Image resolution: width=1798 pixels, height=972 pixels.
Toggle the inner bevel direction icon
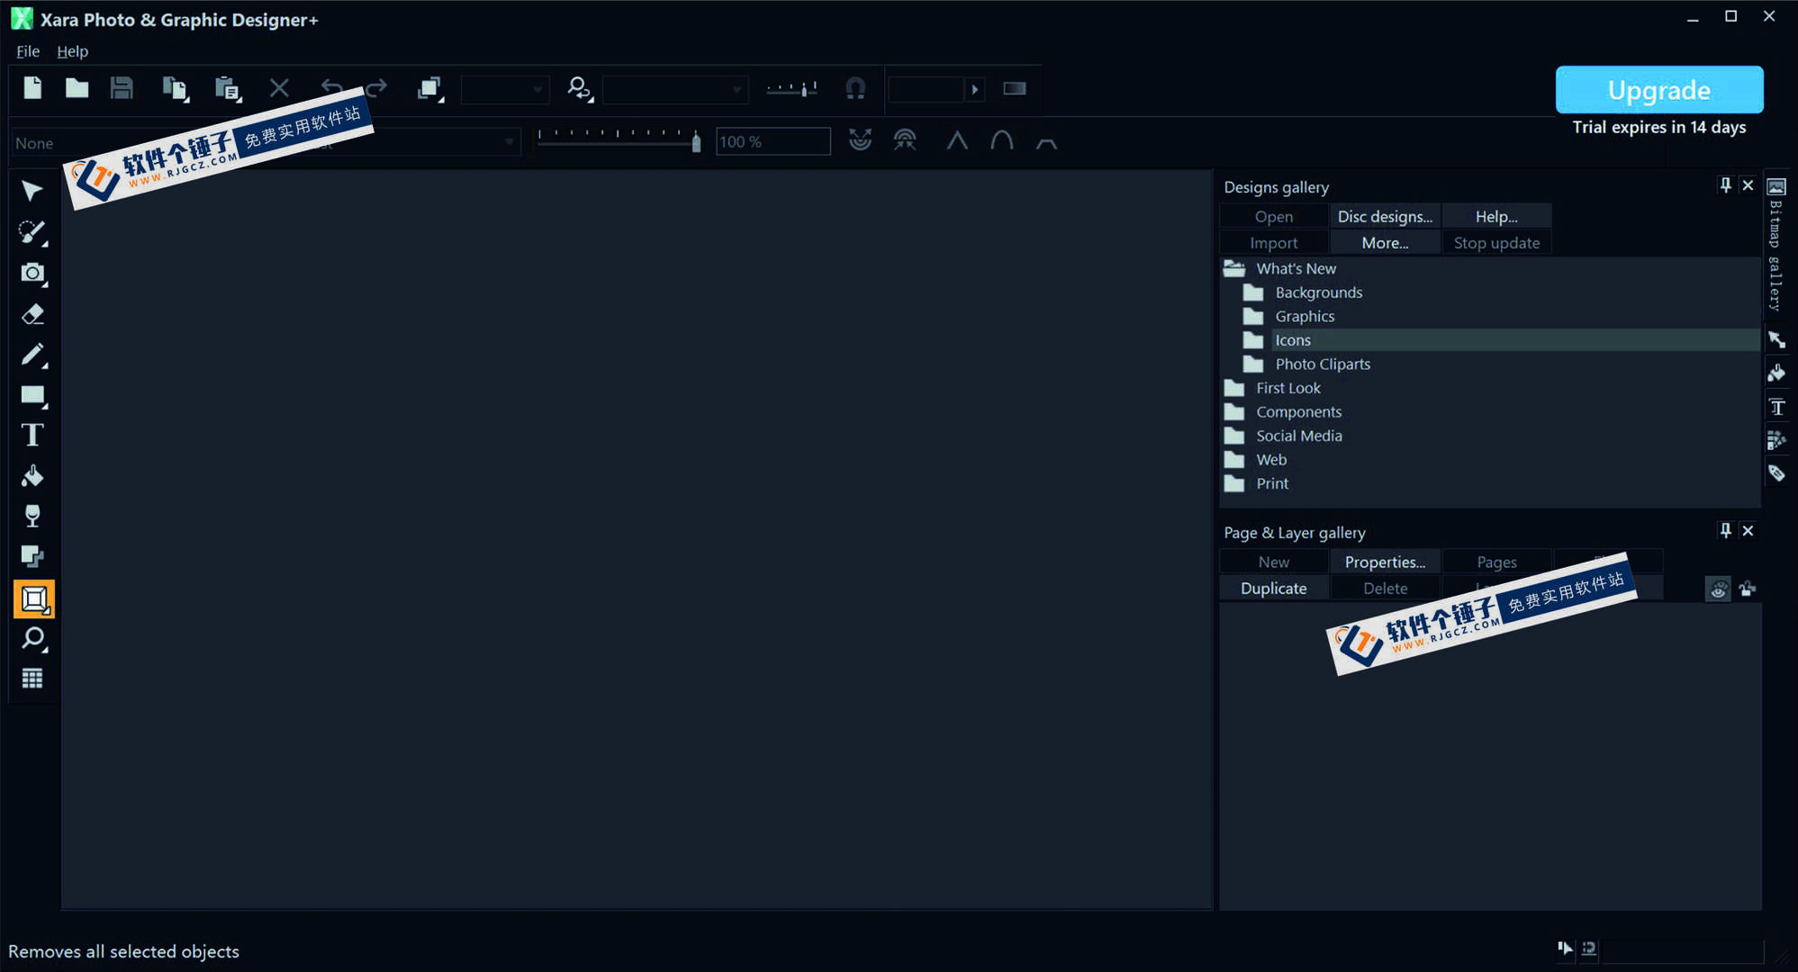tap(860, 140)
